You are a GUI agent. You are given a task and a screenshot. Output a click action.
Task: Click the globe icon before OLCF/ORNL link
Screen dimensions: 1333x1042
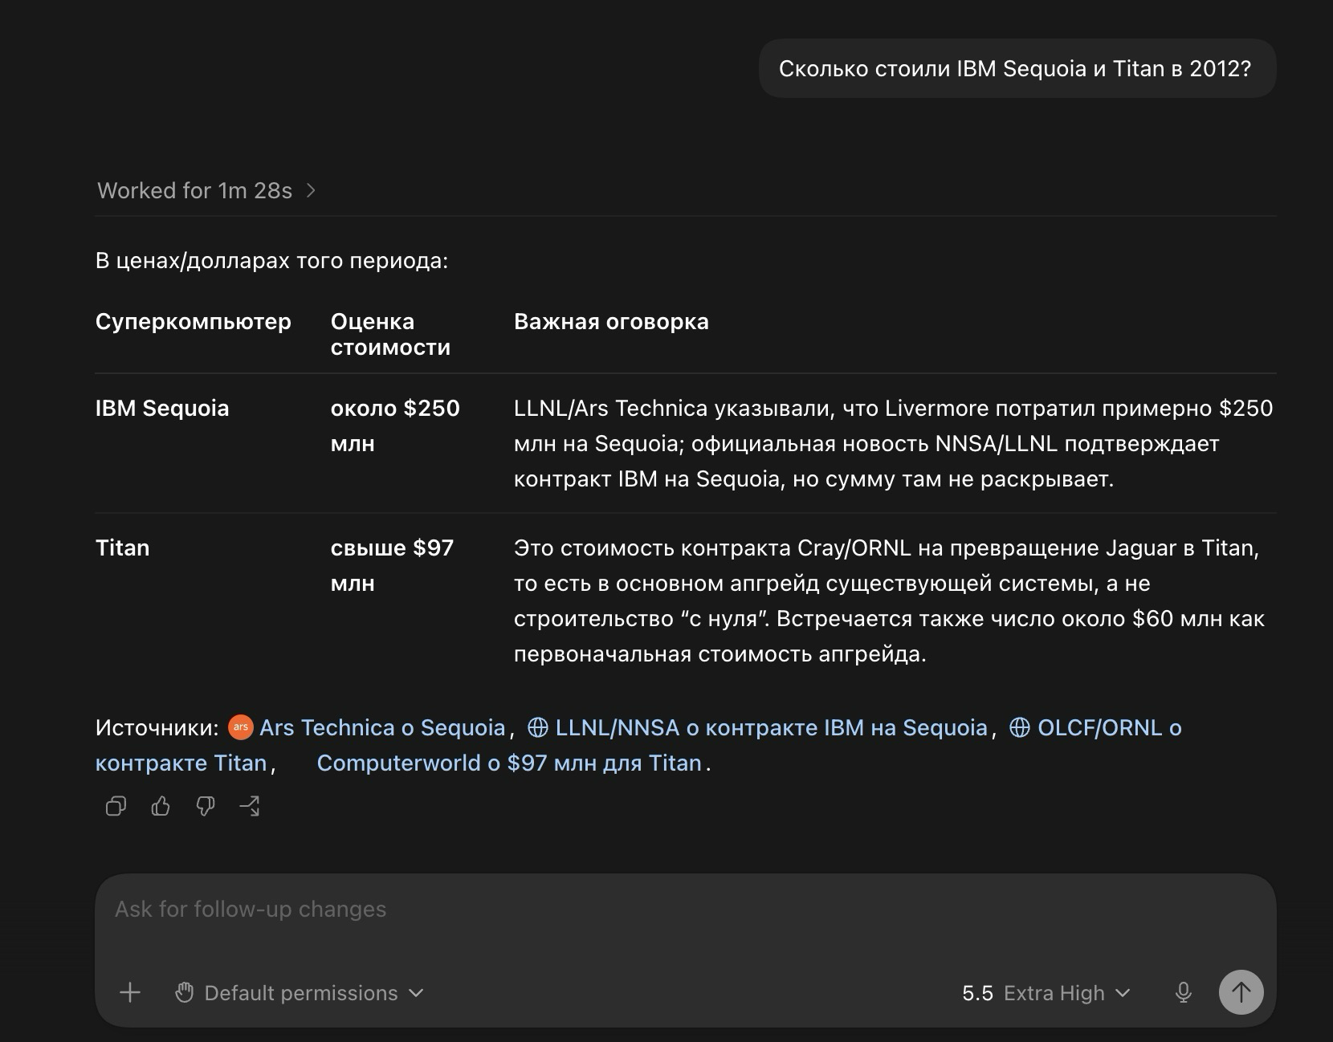click(1019, 727)
